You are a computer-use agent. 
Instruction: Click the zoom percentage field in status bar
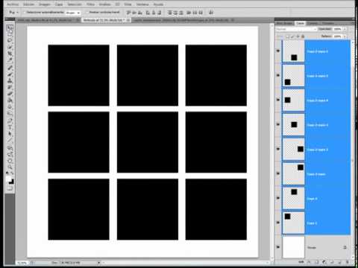[x=22, y=263]
